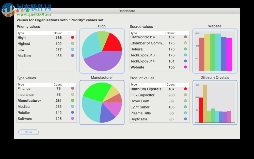
Task: Sort Priority values by the Count column
Action: click(58, 33)
